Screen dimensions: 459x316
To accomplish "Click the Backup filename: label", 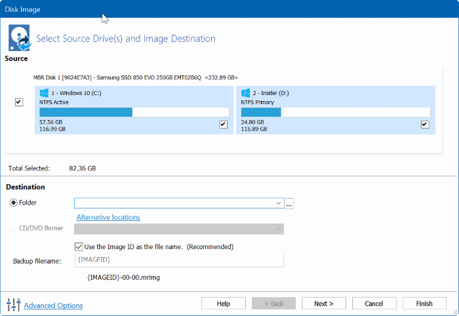I will pyautogui.click(x=37, y=261).
